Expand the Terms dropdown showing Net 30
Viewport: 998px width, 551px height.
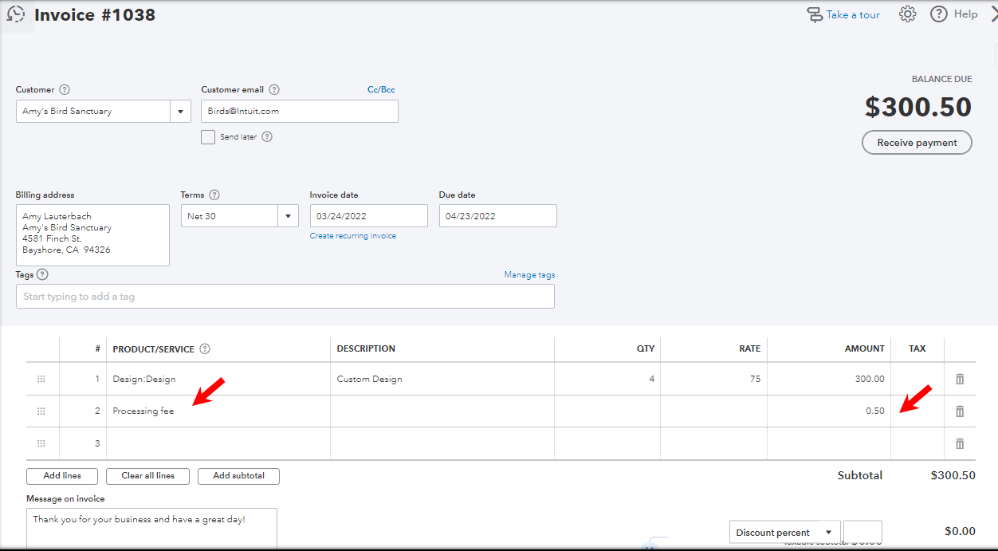coord(288,215)
